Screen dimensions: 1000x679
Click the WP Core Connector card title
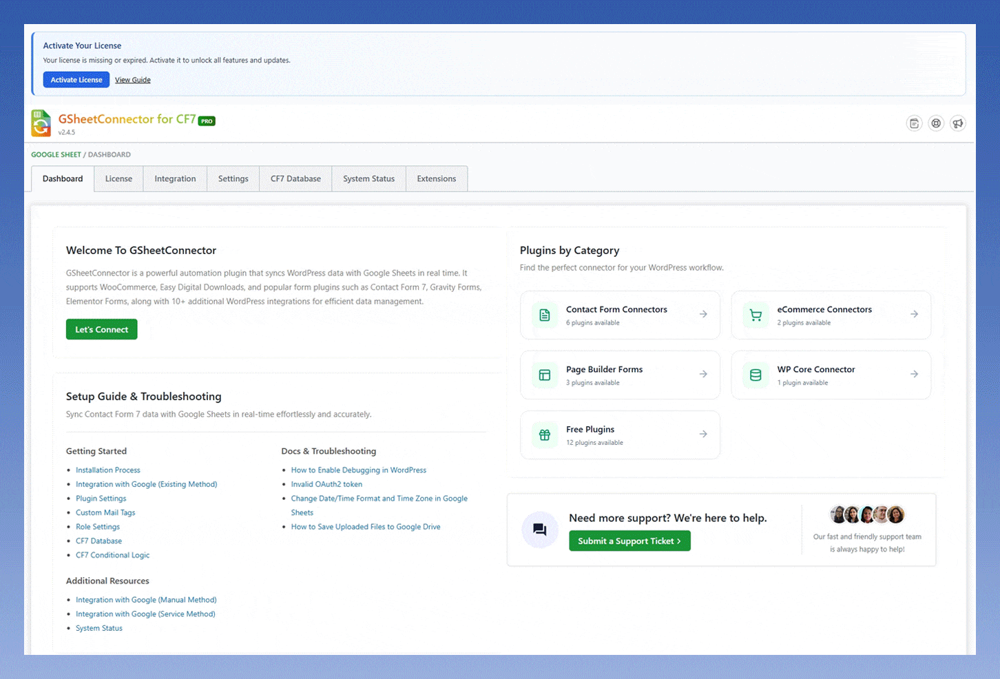816,370
